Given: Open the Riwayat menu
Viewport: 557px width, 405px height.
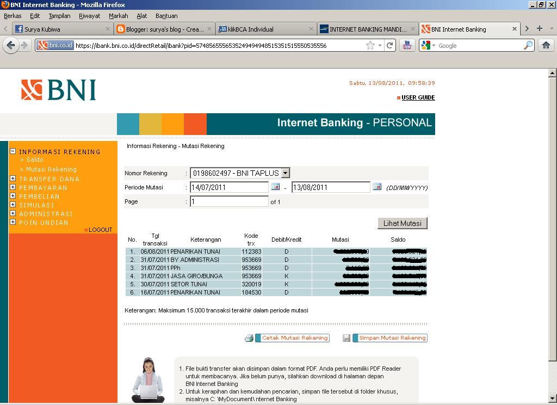Looking at the screenshot, I should 90,16.
